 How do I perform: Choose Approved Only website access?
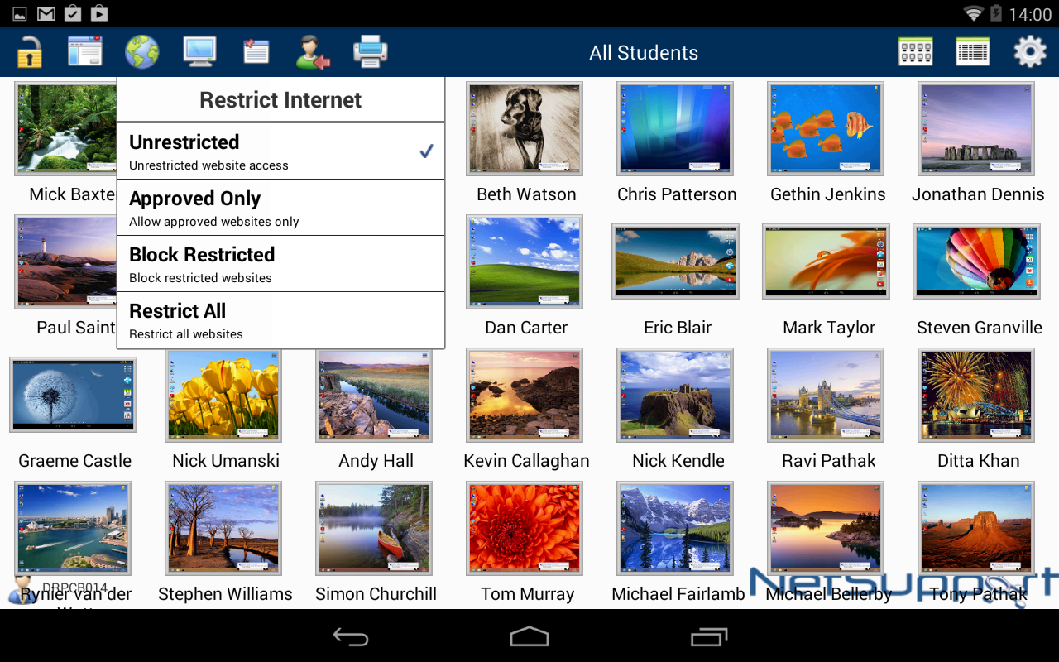(x=280, y=208)
